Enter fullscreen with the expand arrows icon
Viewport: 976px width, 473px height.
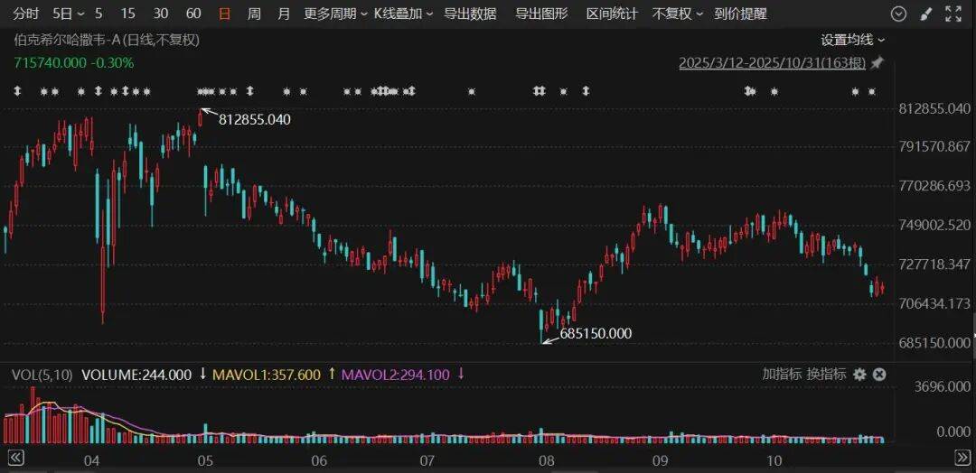[x=953, y=14]
